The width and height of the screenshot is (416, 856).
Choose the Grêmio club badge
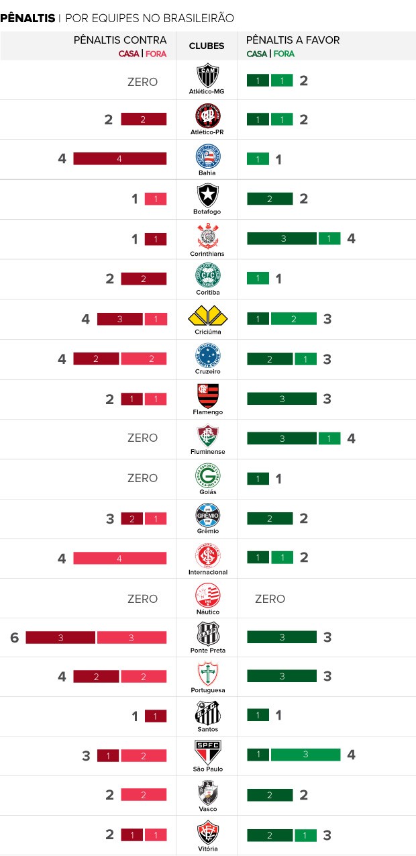pyautogui.click(x=207, y=514)
